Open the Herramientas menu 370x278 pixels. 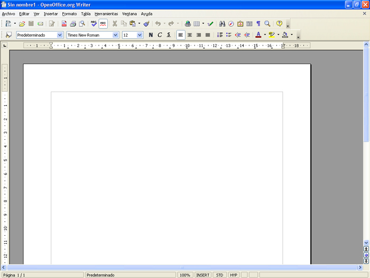click(106, 14)
